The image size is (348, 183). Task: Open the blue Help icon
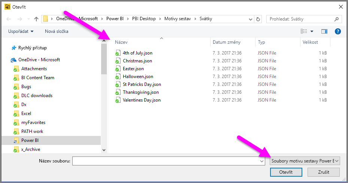(x=338, y=31)
